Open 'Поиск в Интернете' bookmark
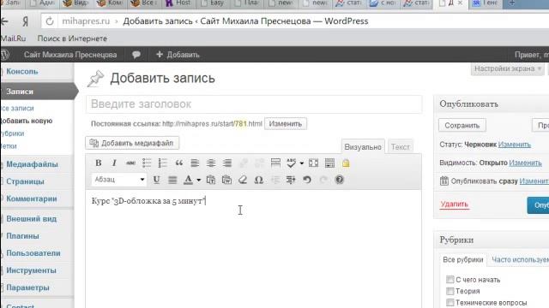Image resolution: width=549 pixels, height=308 pixels. (x=72, y=38)
